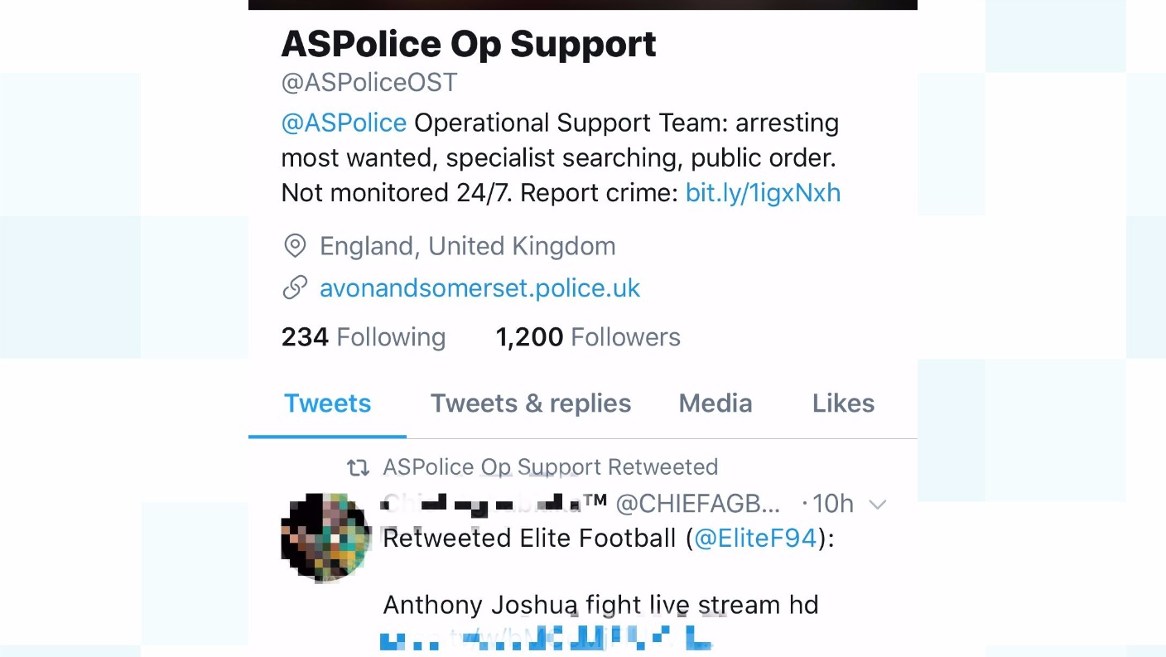Switch to the Tweets tab
The height and width of the screenshot is (657, 1166).
tap(327, 403)
